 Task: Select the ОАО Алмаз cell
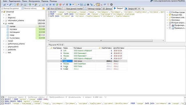84,61
